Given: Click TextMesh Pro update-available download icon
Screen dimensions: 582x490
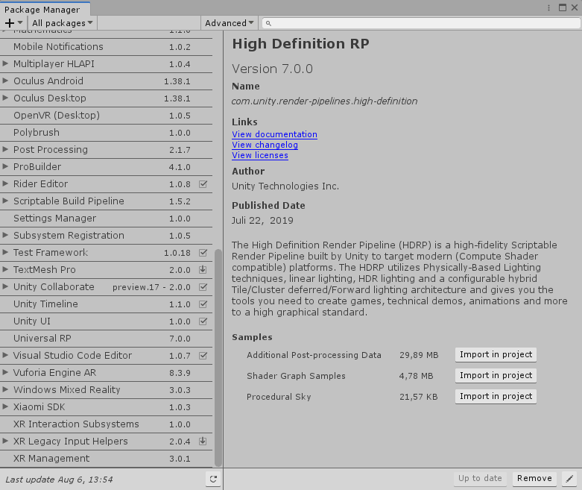Looking at the screenshot, I should tap(203, 270).
